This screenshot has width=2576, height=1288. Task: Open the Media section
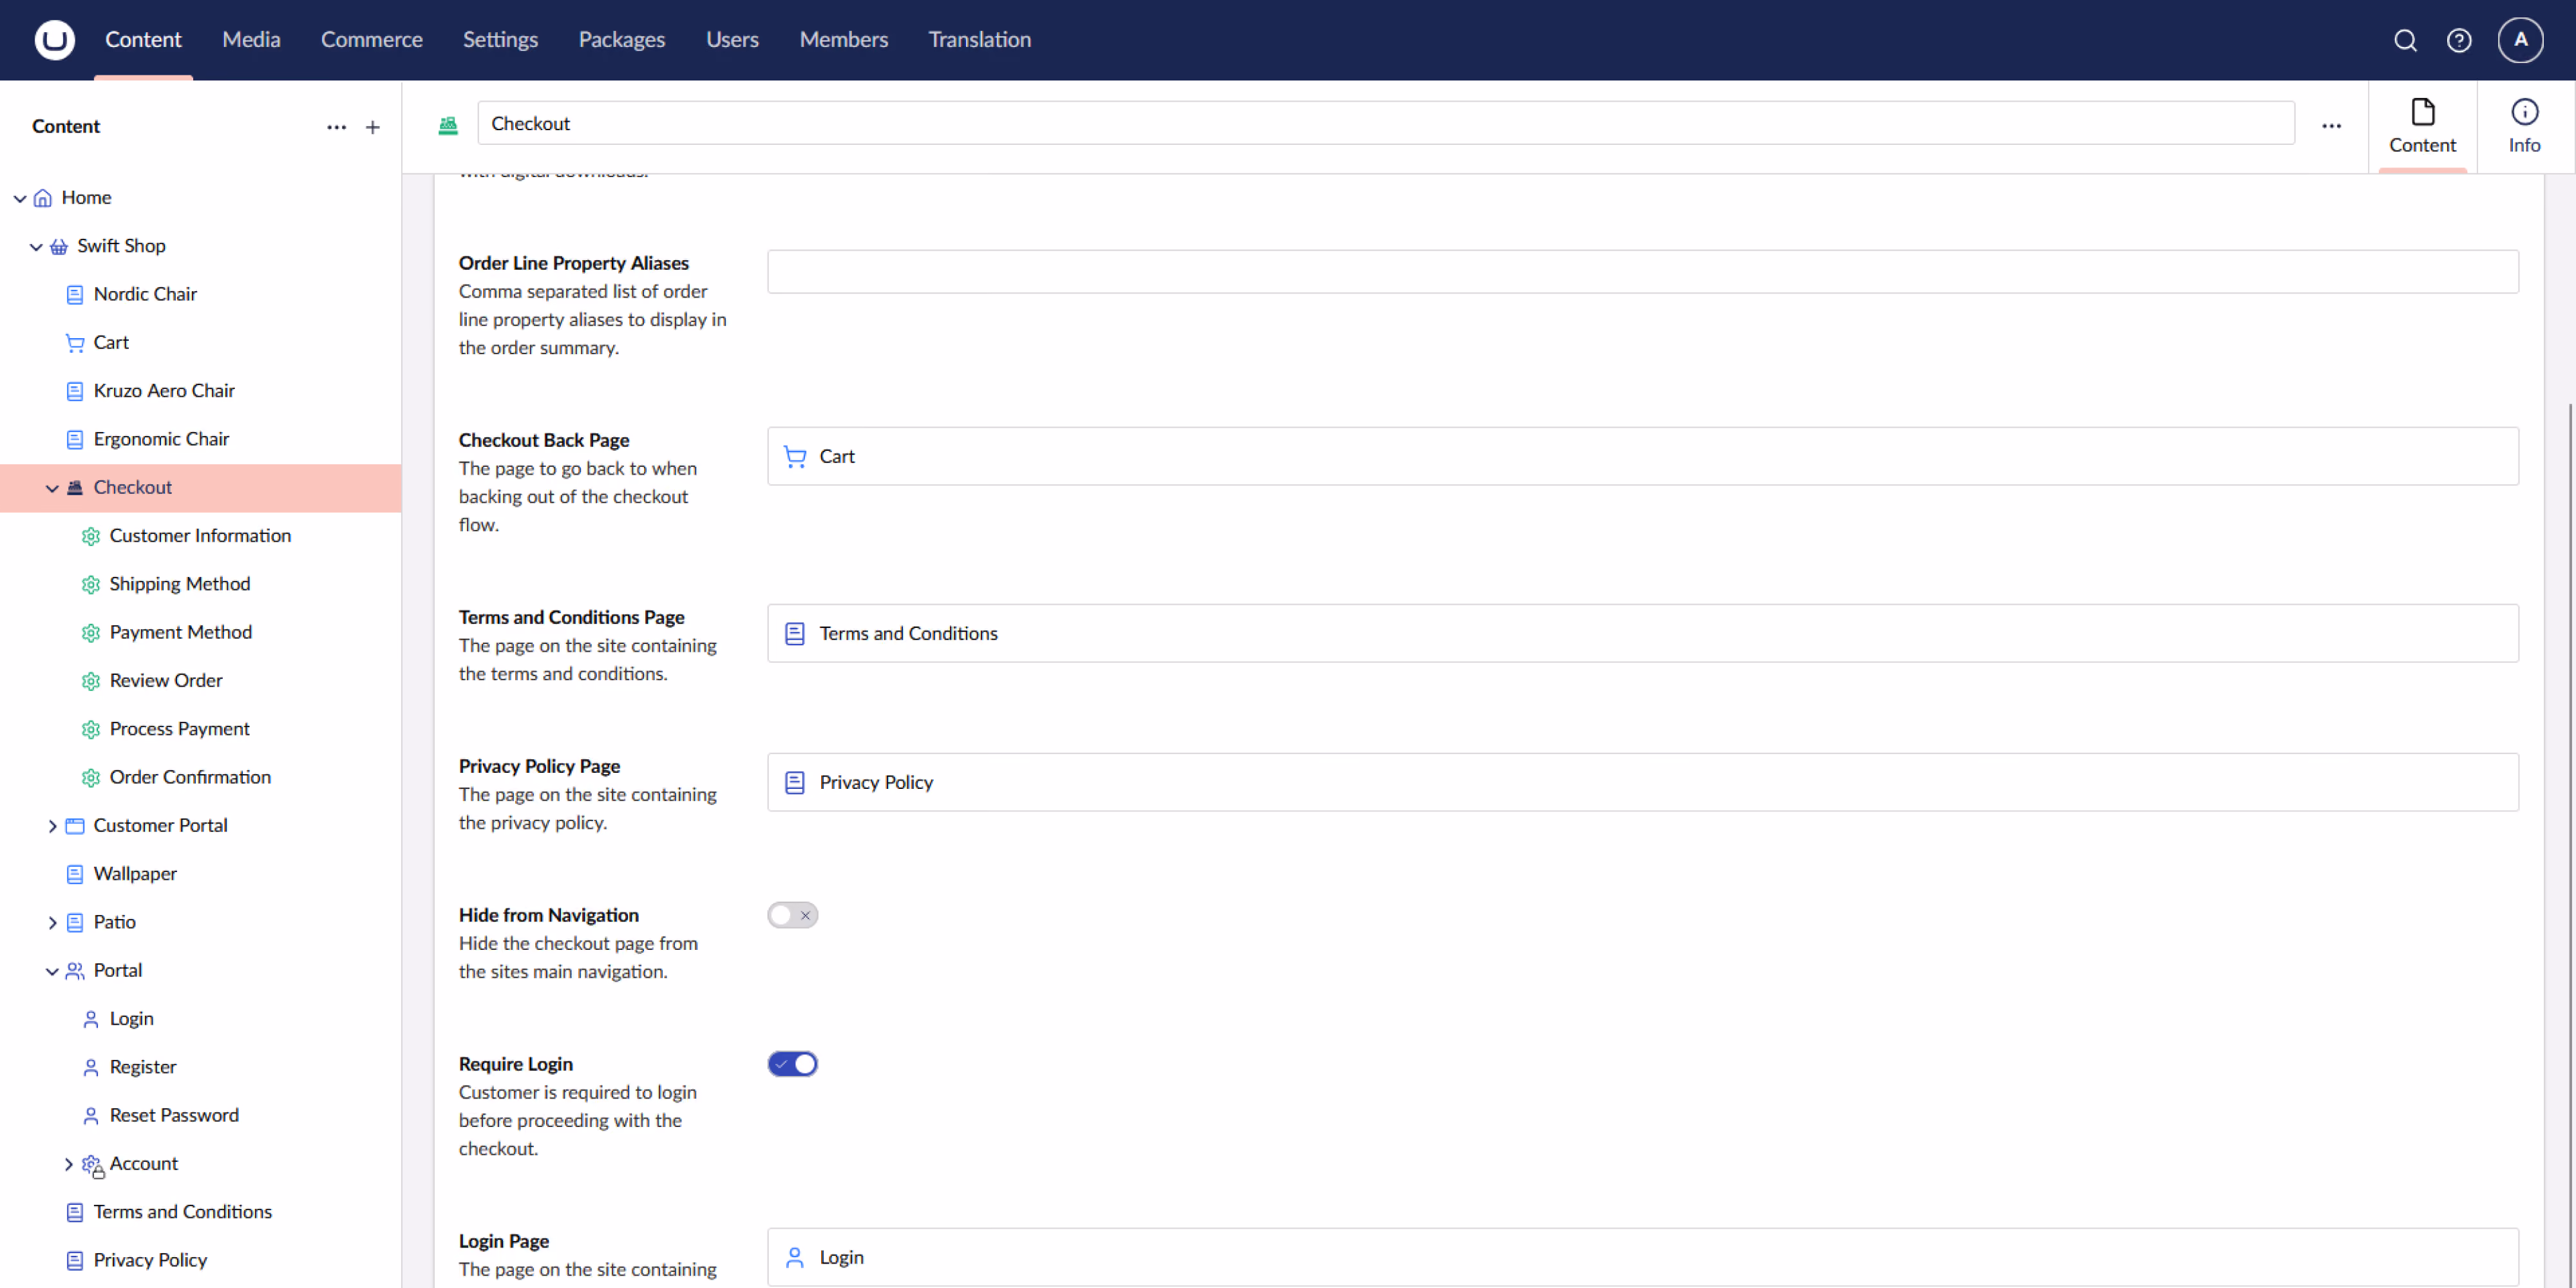tap(251, 40)
